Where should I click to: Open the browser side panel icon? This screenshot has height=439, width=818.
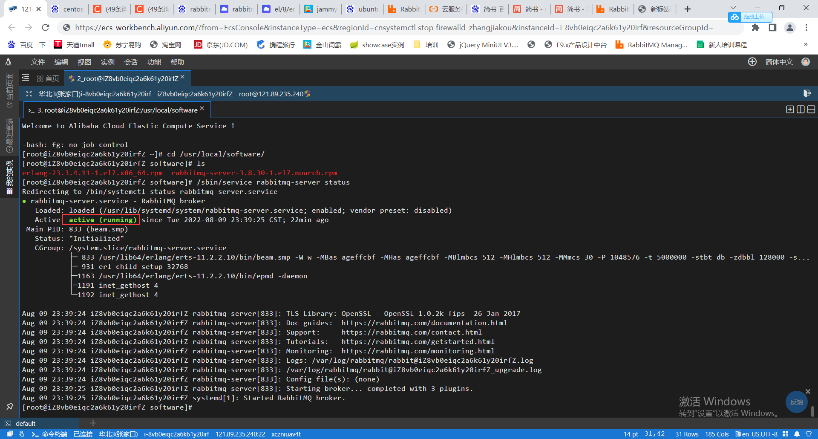tap(772, 28)
